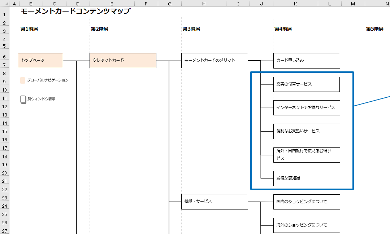Select the 海外・国内旅行で使えるお得サービス box
The image size is (390, 234).
[x=306, y=154]
